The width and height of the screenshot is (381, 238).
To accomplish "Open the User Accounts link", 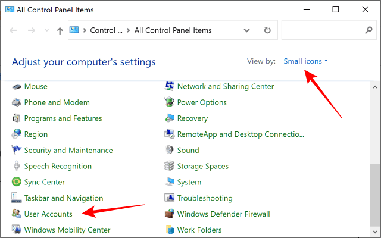I will tap(48, 214).
